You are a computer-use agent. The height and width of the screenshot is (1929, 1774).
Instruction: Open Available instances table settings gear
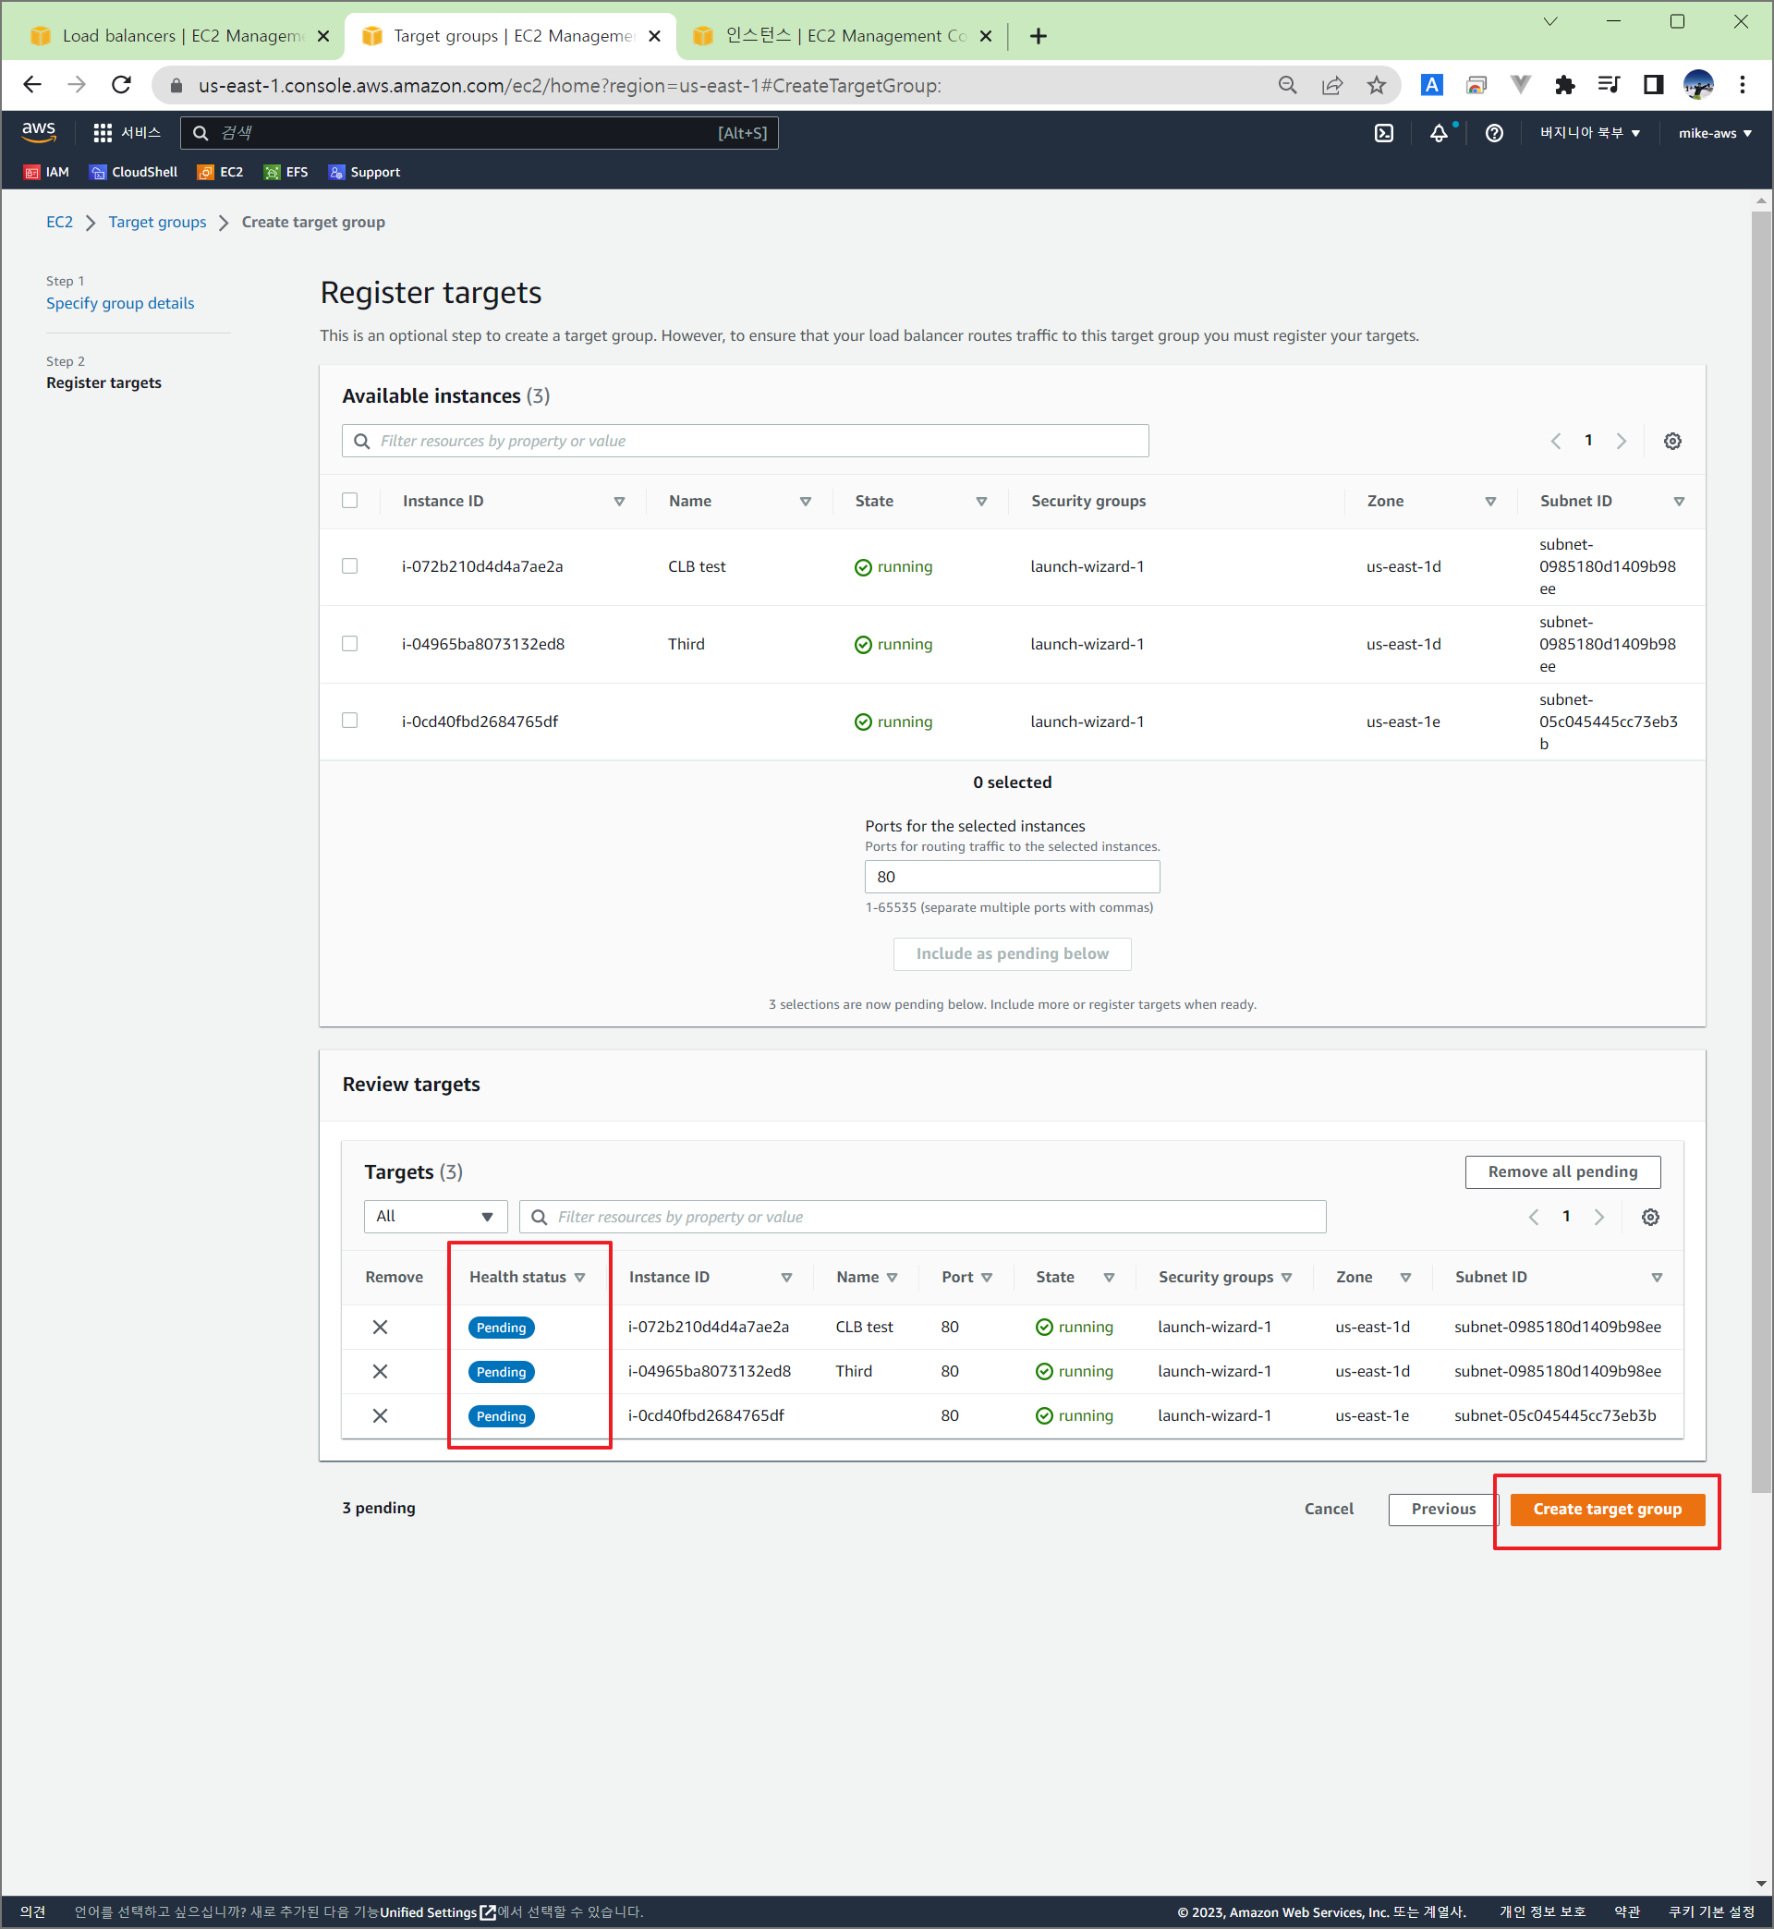click(x=1671, y=441)
